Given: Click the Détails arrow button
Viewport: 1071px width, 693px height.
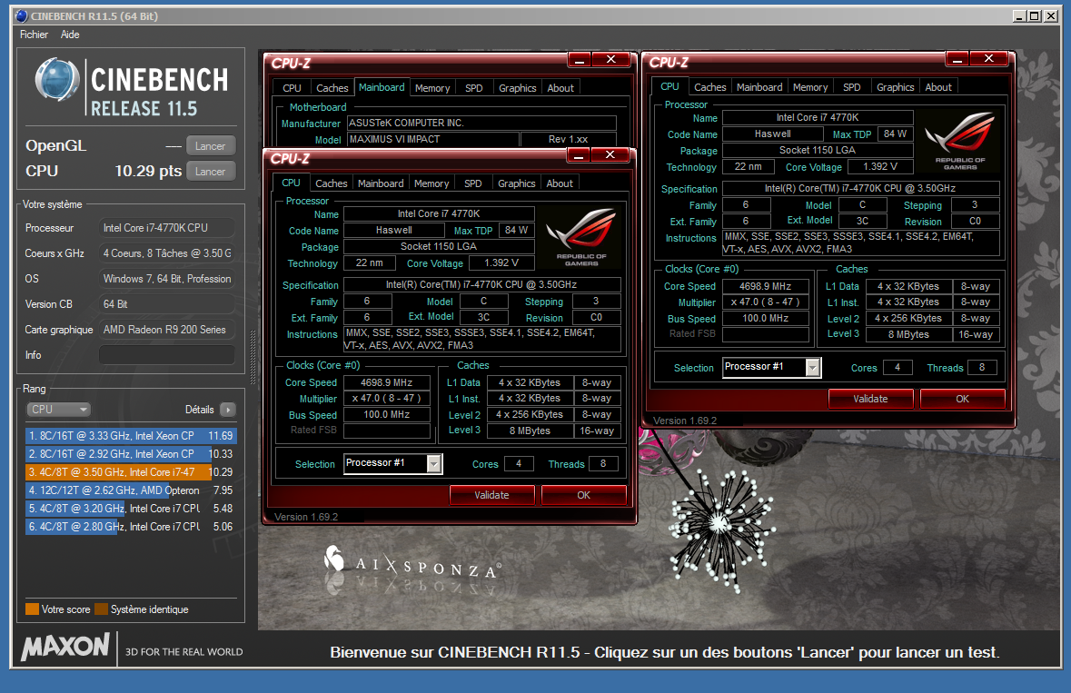Looking at the screenshot, I should [x=228, y=410].
